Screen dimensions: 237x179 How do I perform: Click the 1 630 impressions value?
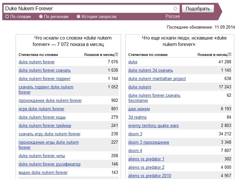(113, 70)
